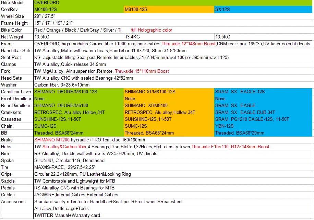The width and height of the screenshot is (314, 220).
Task: Select the 'SHIMANO DEORE/M6100-12S' derailleur lever cell
Action: pos(78,92)
